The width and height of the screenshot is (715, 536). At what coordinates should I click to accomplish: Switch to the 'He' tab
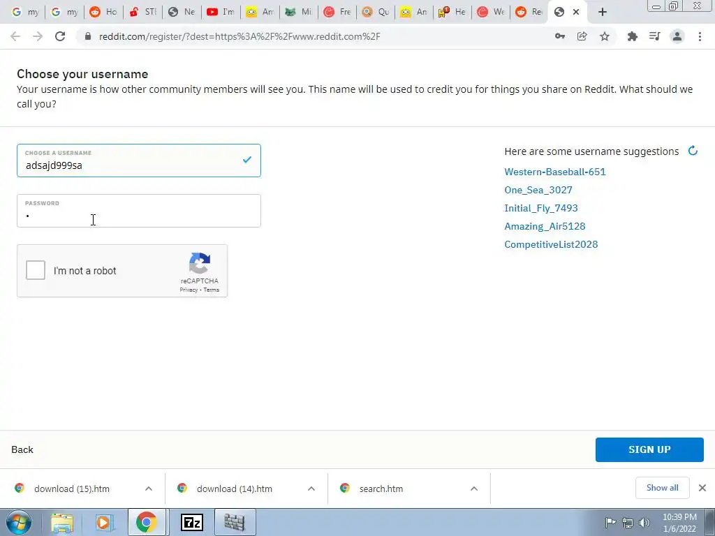pyautogui.click(x=452, y=13)
